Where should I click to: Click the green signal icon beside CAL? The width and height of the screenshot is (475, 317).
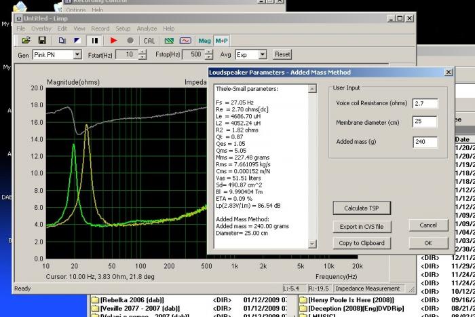[x=168, y=41]
